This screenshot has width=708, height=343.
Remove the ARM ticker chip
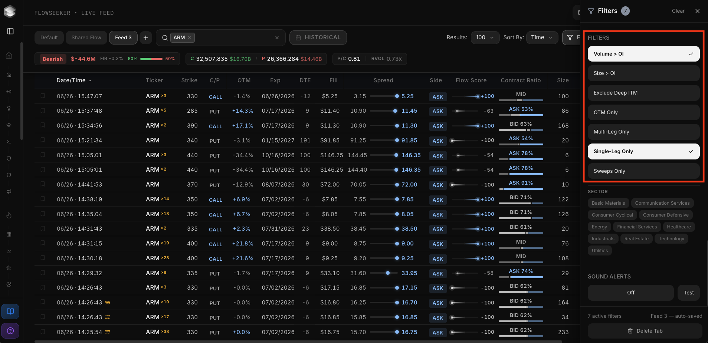pyautogui.click(x=189, y=37)
